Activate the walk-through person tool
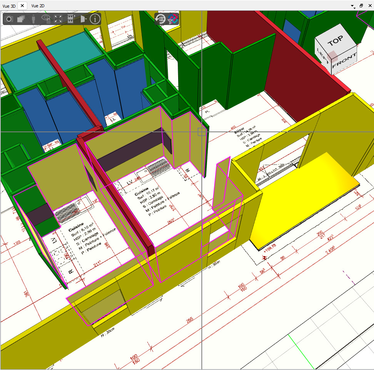Viewport: 374px width, 370px height. pyautogui.click(x=33, y=19)
